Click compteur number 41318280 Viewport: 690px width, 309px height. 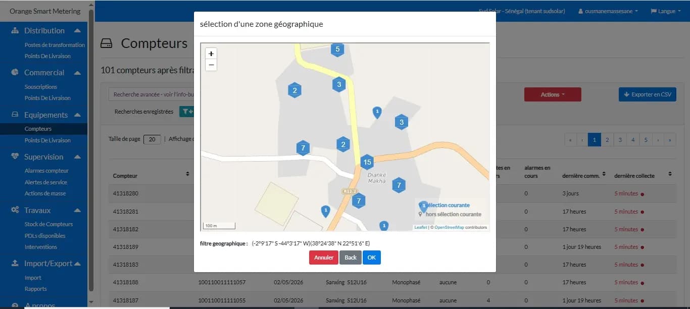(126, 193)
